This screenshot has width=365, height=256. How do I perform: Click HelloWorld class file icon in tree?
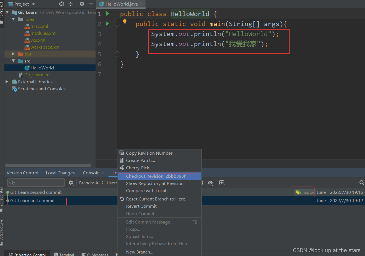(x=27, y=68)
